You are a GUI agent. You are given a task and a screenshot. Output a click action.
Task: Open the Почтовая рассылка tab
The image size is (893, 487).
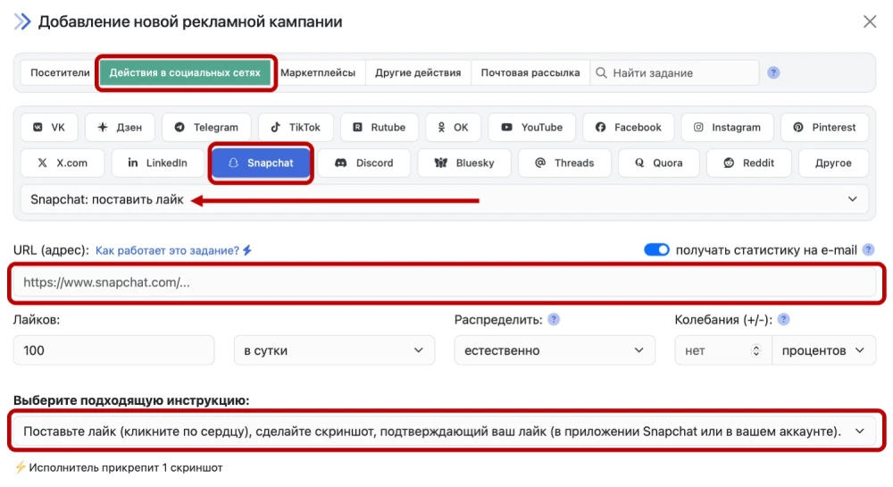[x=530, y=73]
